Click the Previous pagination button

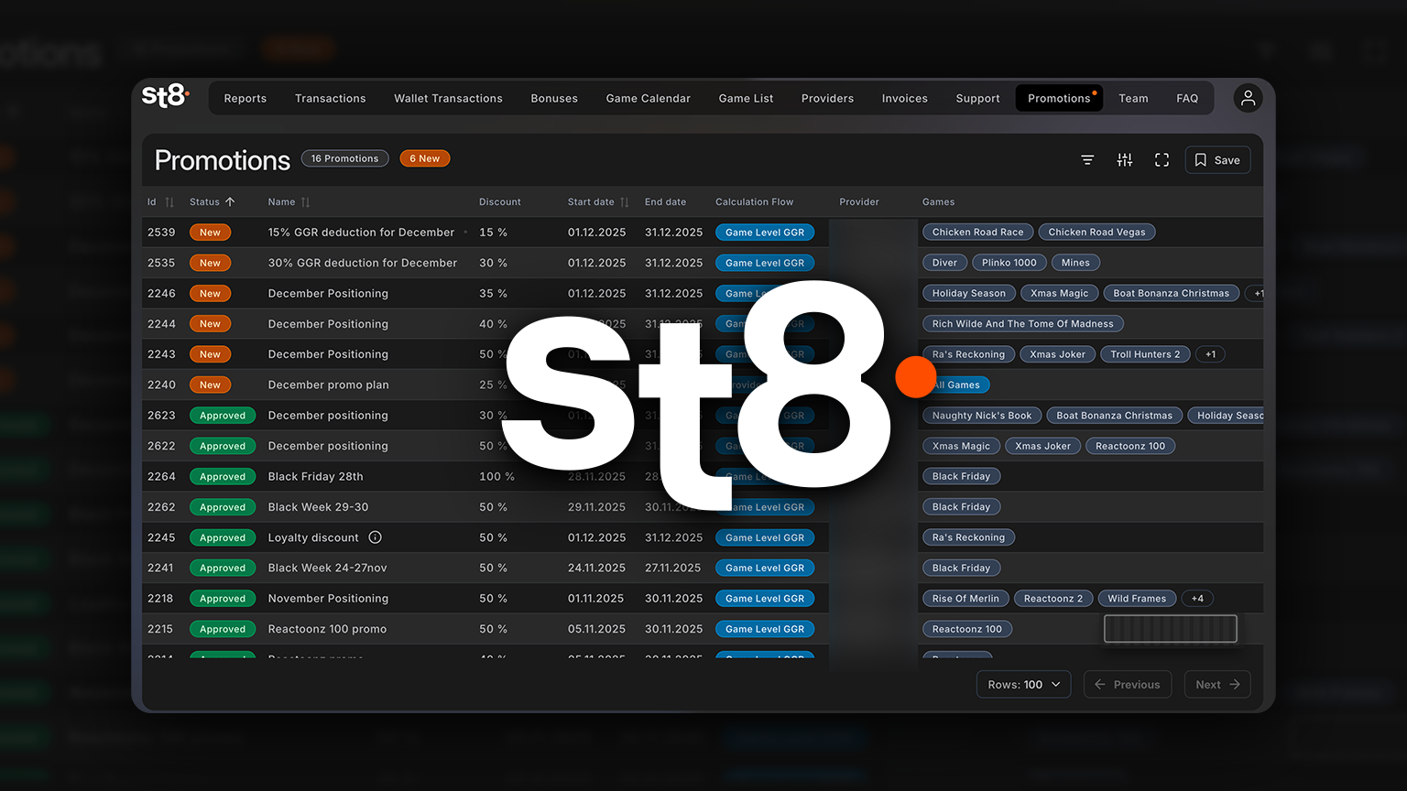1128,684
